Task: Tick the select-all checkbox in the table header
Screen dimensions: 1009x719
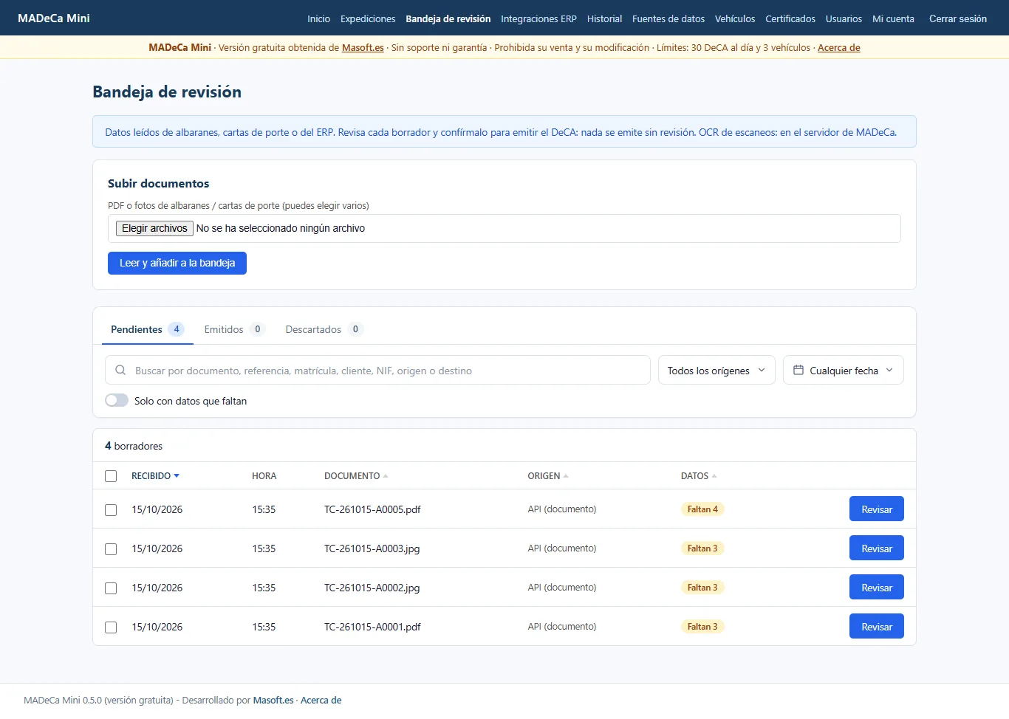Action: pos(111,476)
